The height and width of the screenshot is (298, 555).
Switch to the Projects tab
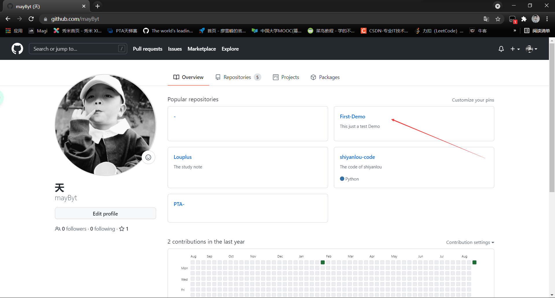(x=286, y=77)
